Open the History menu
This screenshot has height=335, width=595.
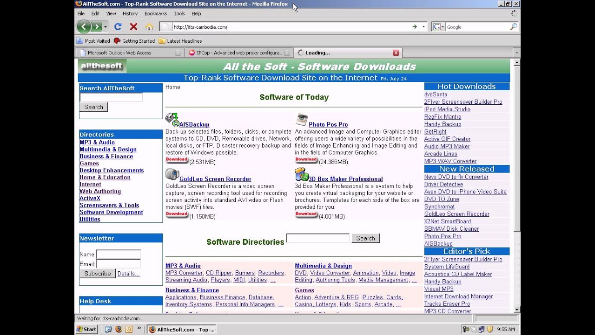[130, 13]
